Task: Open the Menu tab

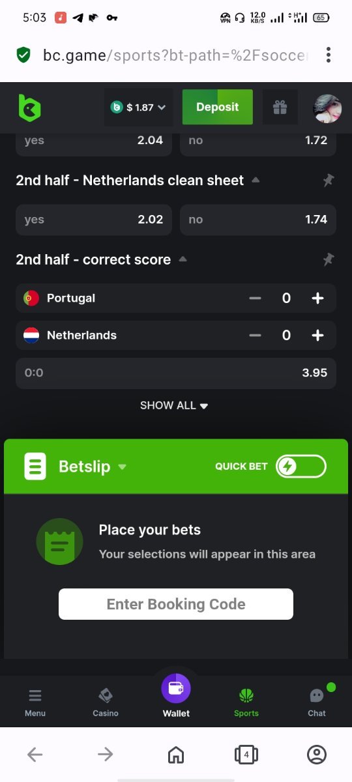Action: [35, 702]
